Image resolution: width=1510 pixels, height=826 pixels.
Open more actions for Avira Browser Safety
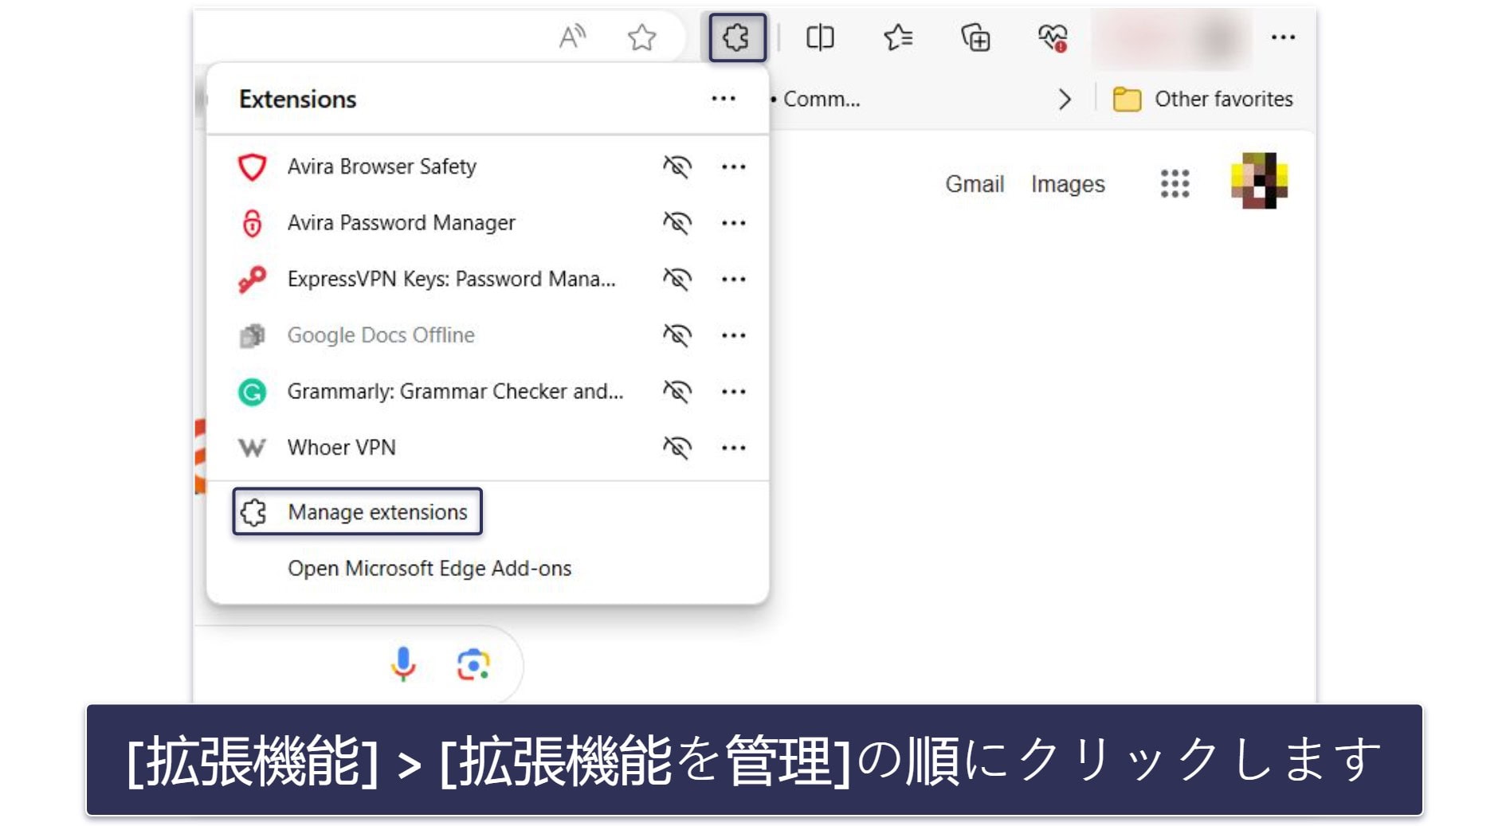[x=733, y=166]
